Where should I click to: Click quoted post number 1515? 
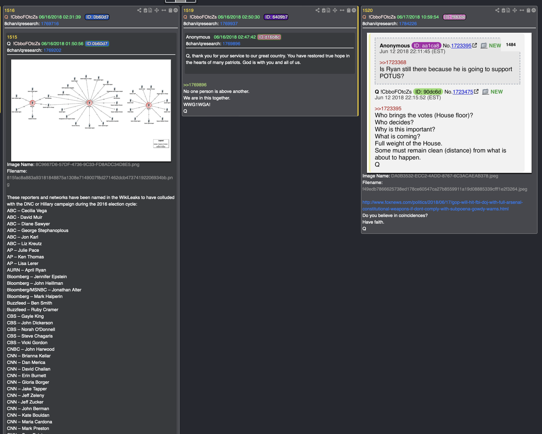(x=12, y=37)
